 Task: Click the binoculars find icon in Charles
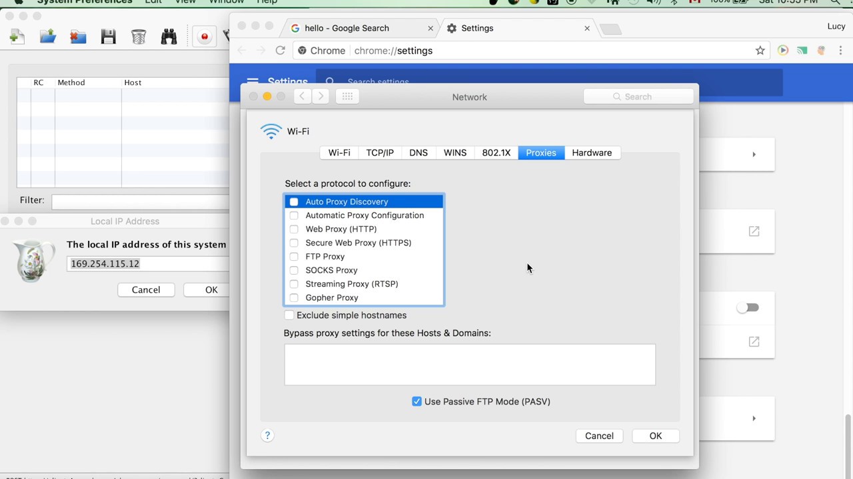point(169,37)
